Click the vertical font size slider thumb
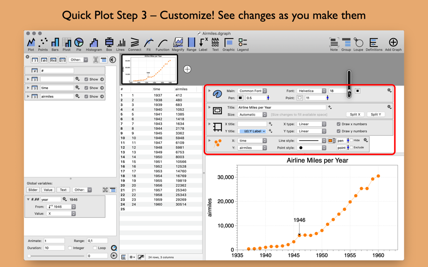Screen dimensions: 428x267 [349, 90]
